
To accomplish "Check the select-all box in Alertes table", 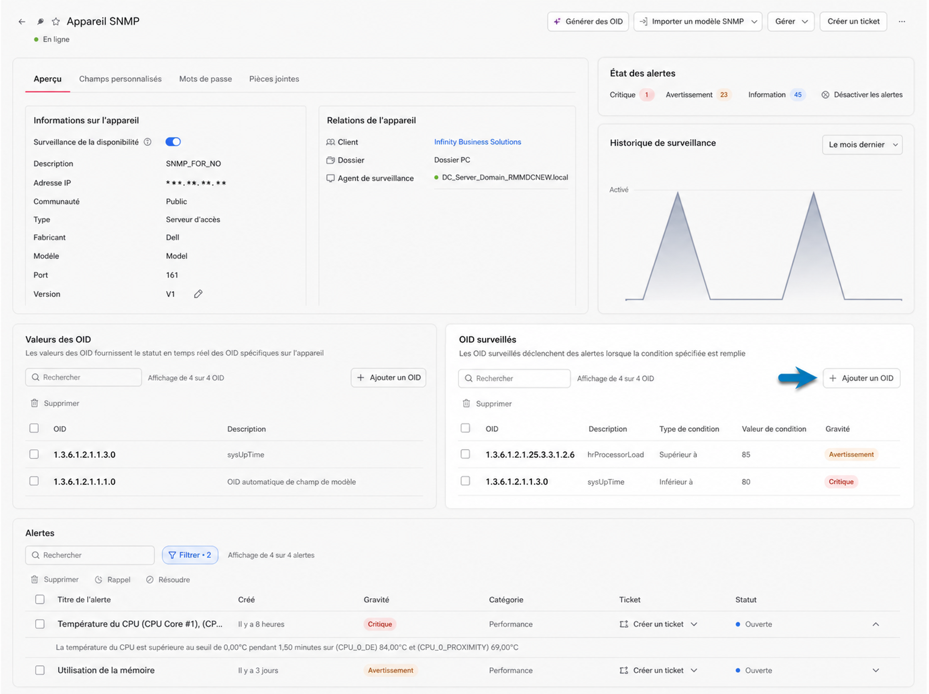I will 40,599.
